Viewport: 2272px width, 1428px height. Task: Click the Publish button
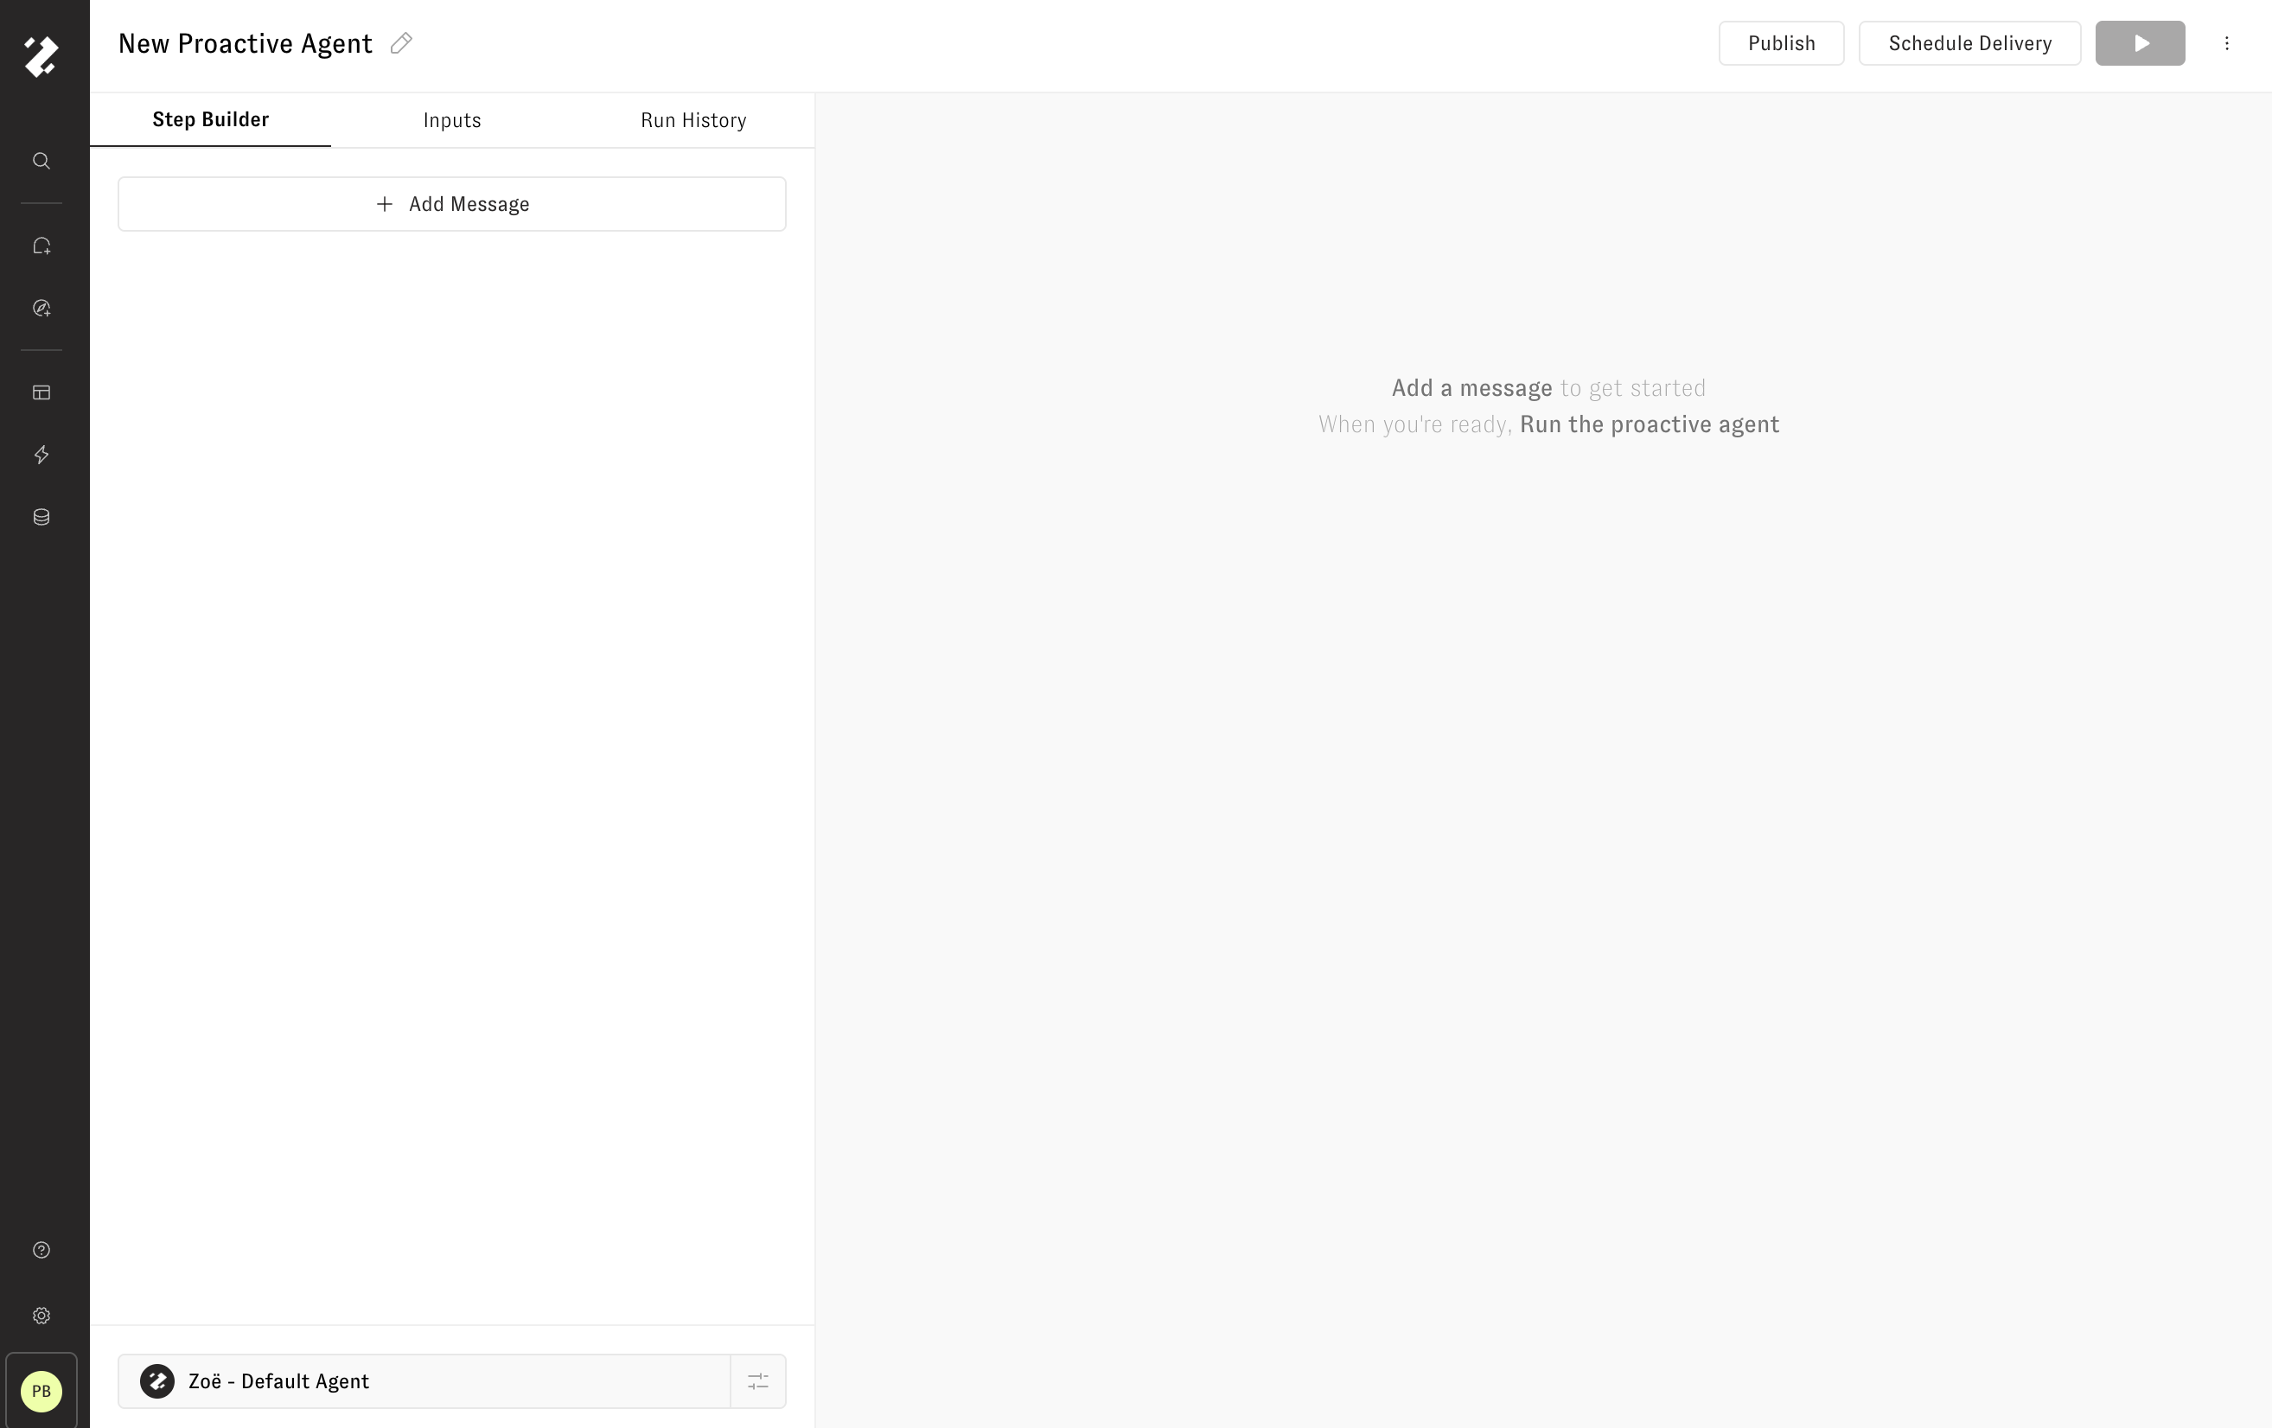coord(1780,43)
